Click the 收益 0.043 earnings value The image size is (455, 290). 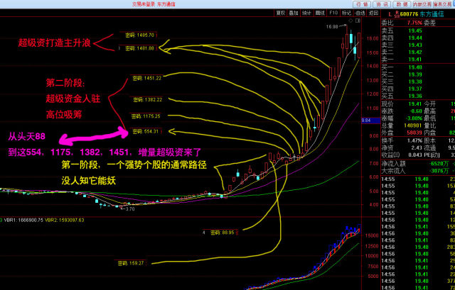tap(415, 155)
